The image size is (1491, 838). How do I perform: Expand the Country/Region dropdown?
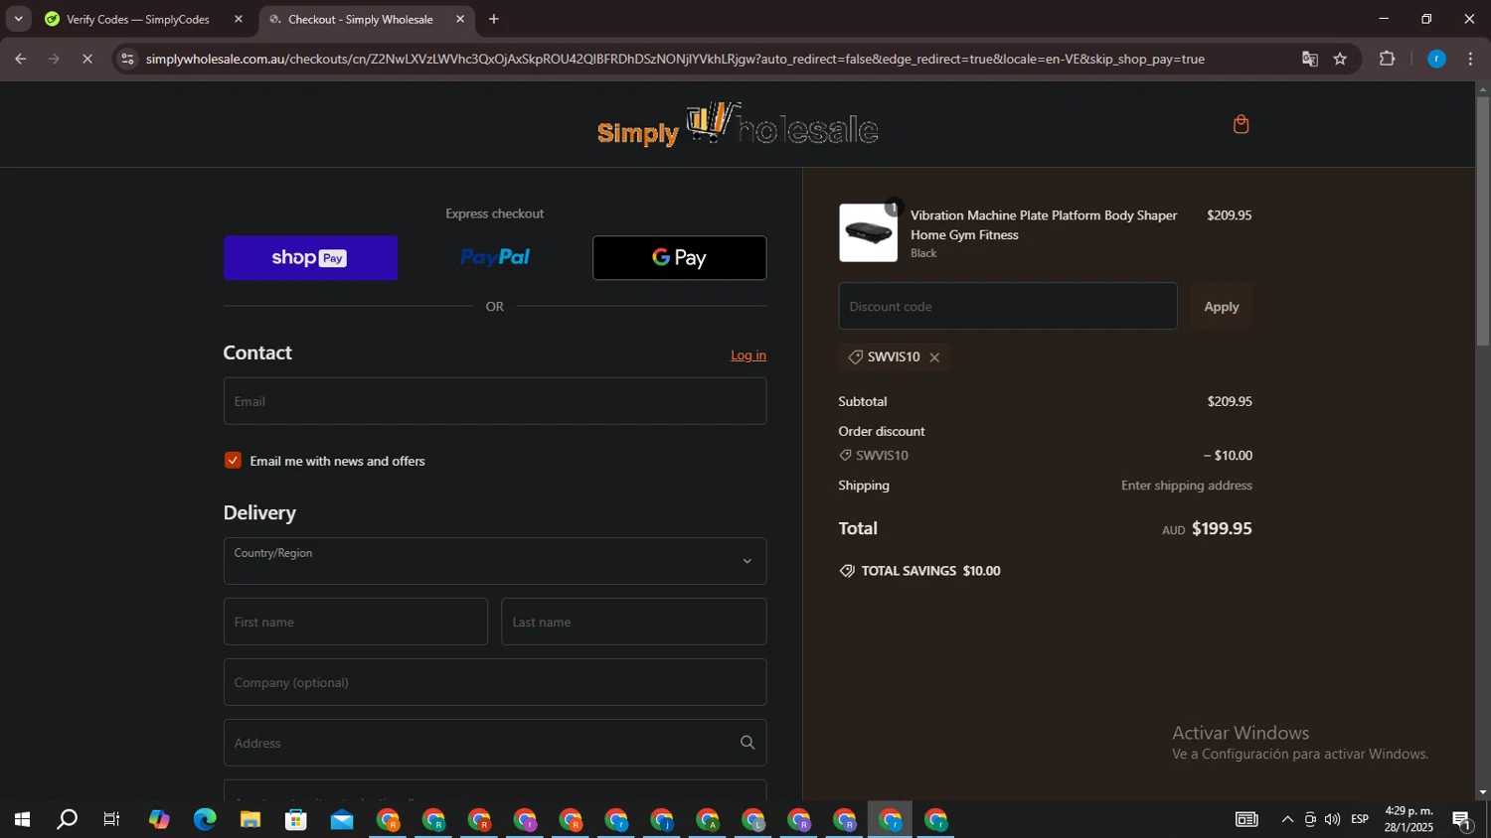495,561
